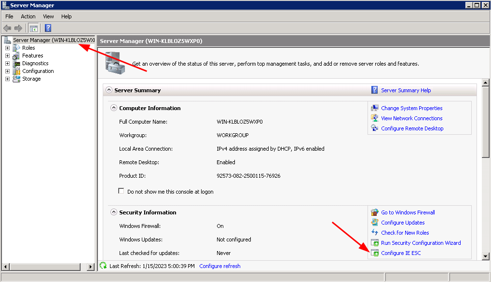Check 'Do not show me this console at logon'
Viewport: 491px width, 282px height.
(122, 191)
